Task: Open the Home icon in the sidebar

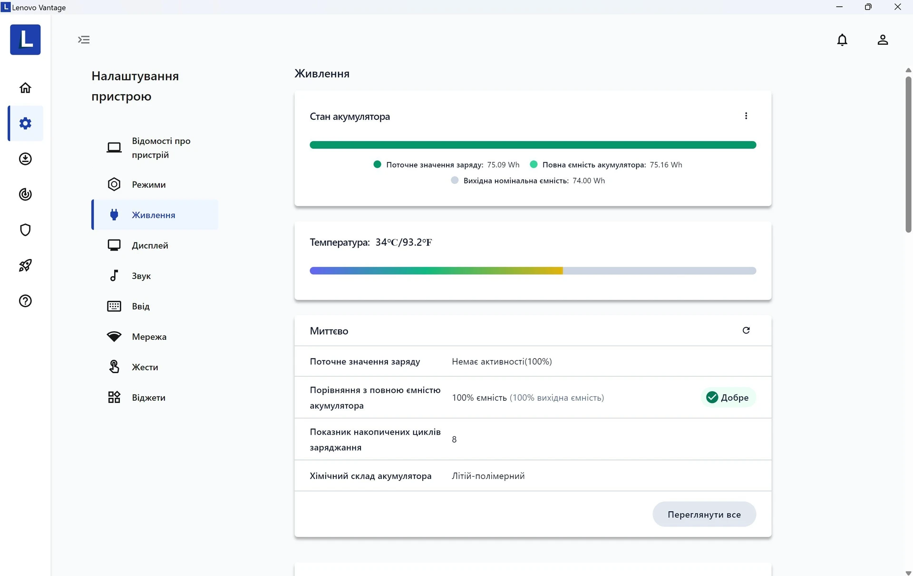Action: click(x=25, y=88)
